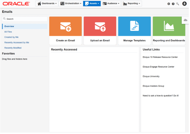Open settings via the gear icon
Screen dimensions: 190x134
(169, 4)
